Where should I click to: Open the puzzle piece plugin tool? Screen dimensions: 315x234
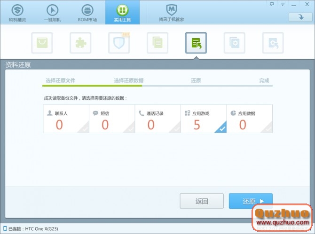tap(80, 43)
